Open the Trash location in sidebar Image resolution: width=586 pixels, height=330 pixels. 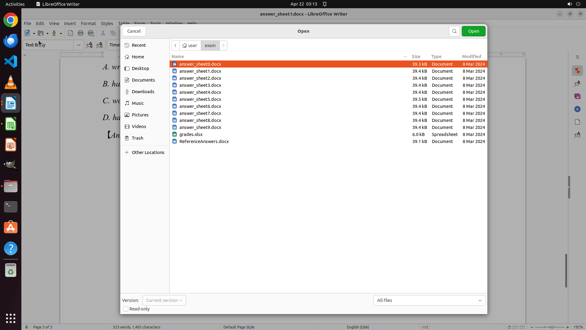pyautogui.click(x=137, y=138)
